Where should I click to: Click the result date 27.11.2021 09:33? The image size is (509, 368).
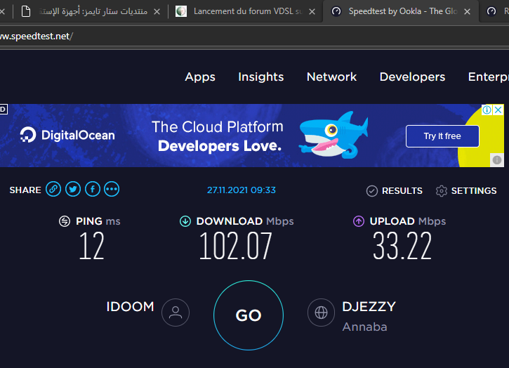[x=242, y=190]
